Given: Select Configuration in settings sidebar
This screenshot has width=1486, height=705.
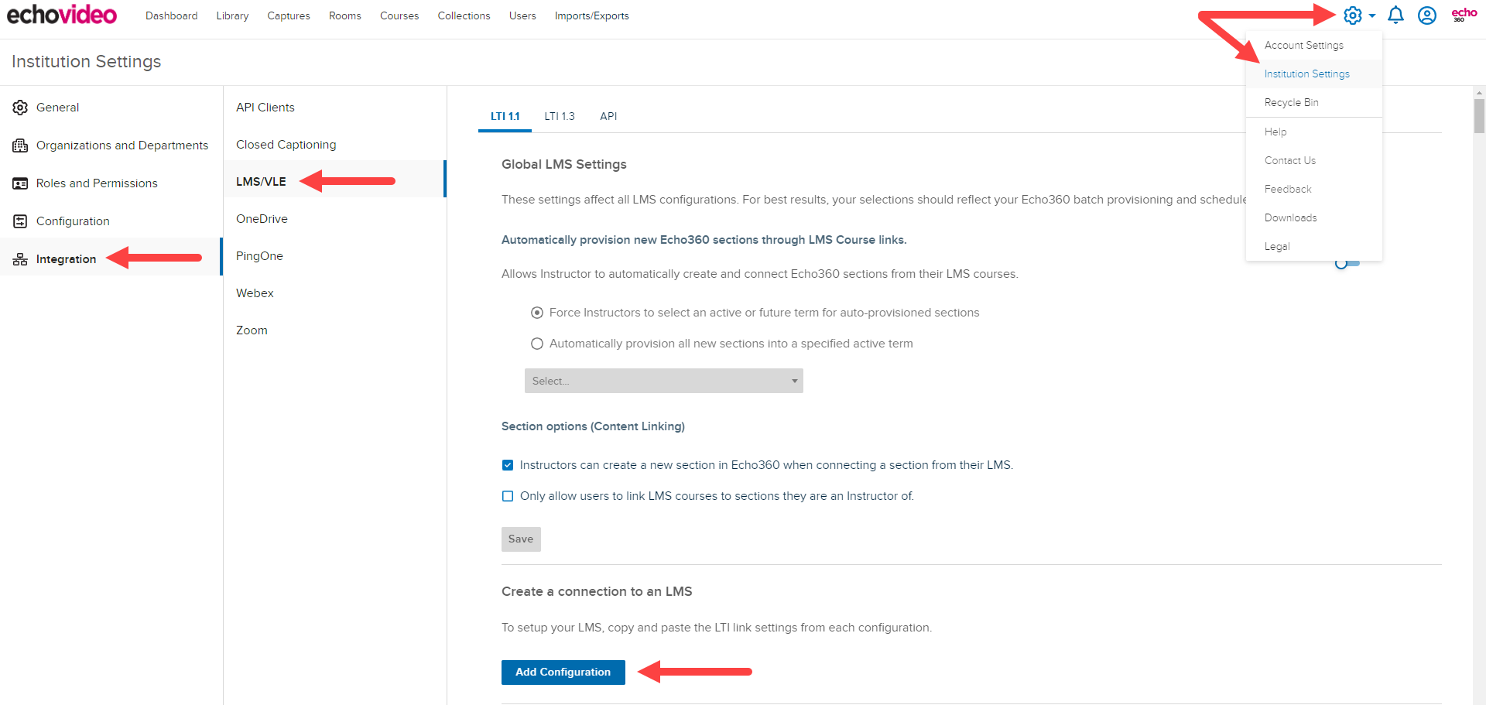Looking at the screenshot, I should coord(111,221).
